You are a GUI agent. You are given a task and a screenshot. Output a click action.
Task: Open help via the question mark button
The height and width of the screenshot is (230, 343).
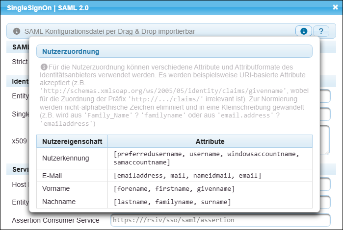point(321,31)
